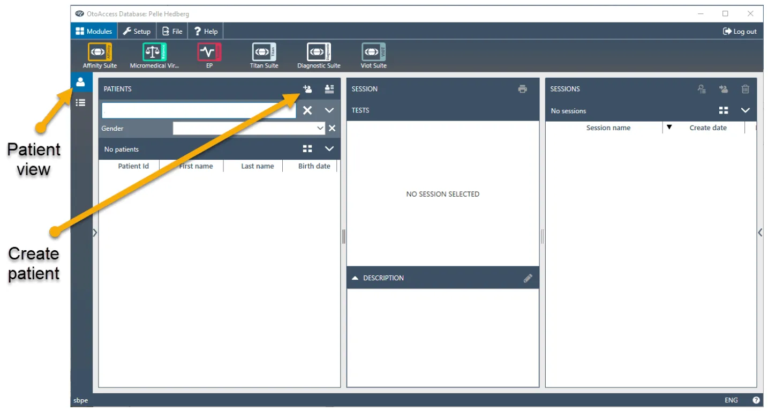Open the Diagnostic Suite module
This screenshot has width=768, height=411.
pyautogui.click(x=319, y=56)
